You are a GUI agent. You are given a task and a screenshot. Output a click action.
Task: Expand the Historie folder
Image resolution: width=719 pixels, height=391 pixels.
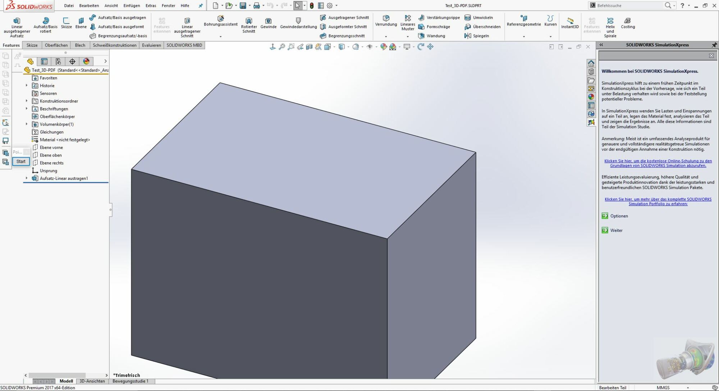[27, 86]
